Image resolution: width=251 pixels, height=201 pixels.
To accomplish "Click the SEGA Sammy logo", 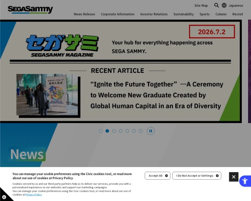I will point(30,10).
